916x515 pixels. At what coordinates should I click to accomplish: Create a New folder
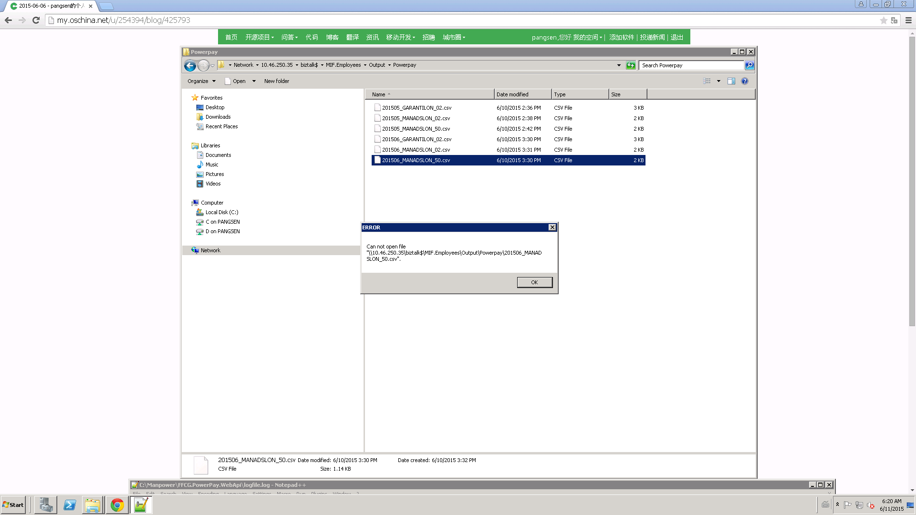tap(277, 81)
